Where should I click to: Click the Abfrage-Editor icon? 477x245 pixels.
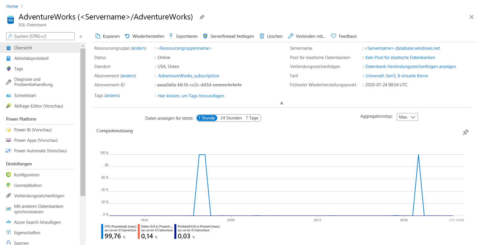(x=9, y=106)
